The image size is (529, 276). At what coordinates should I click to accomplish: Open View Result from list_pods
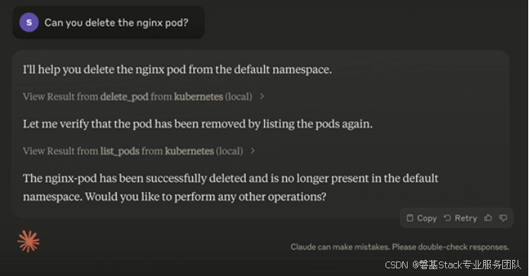[133, 151]
